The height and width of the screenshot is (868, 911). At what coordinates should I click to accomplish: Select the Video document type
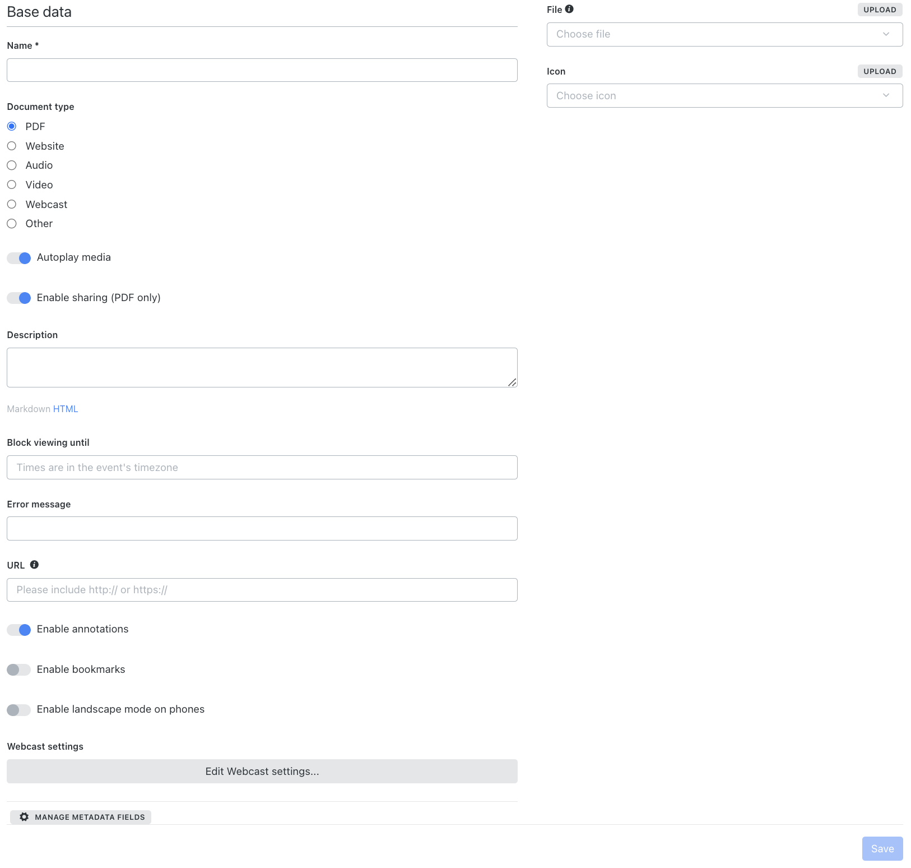[x=12, y=184]
